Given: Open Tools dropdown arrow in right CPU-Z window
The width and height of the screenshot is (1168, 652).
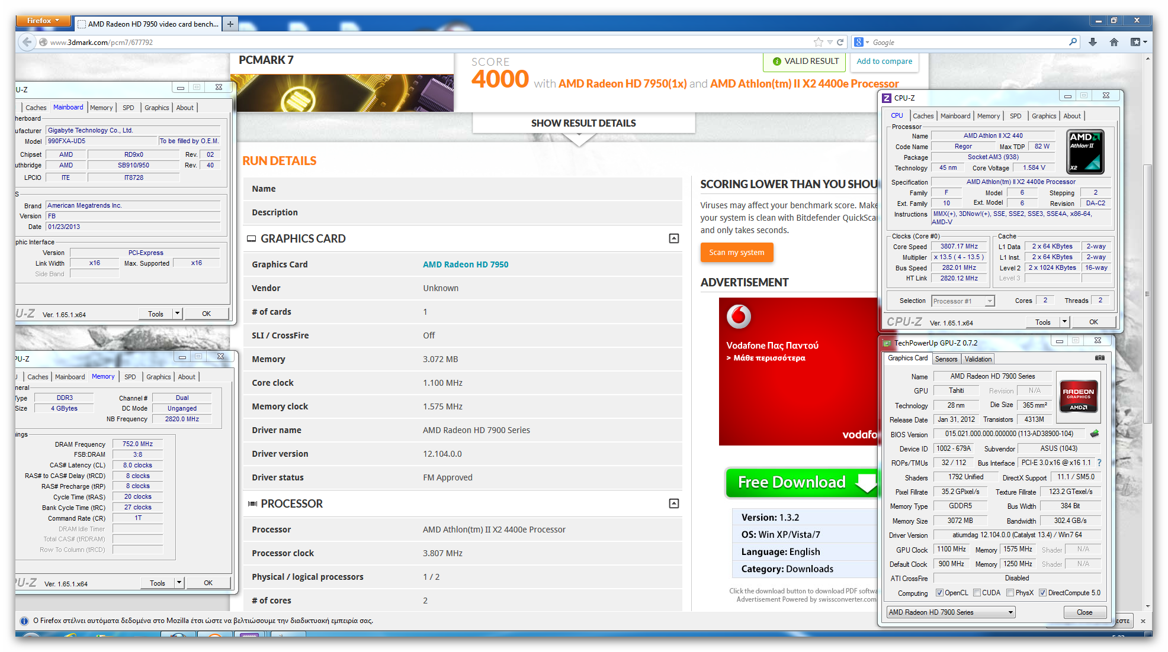Looking at the screenshot, I should tap(1064, 322).
